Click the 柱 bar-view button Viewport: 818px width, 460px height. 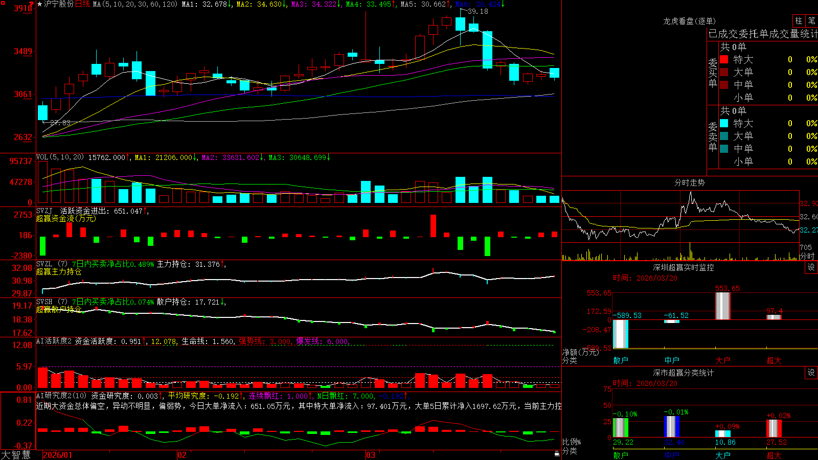pyautogui.click(x=799, y=21)
